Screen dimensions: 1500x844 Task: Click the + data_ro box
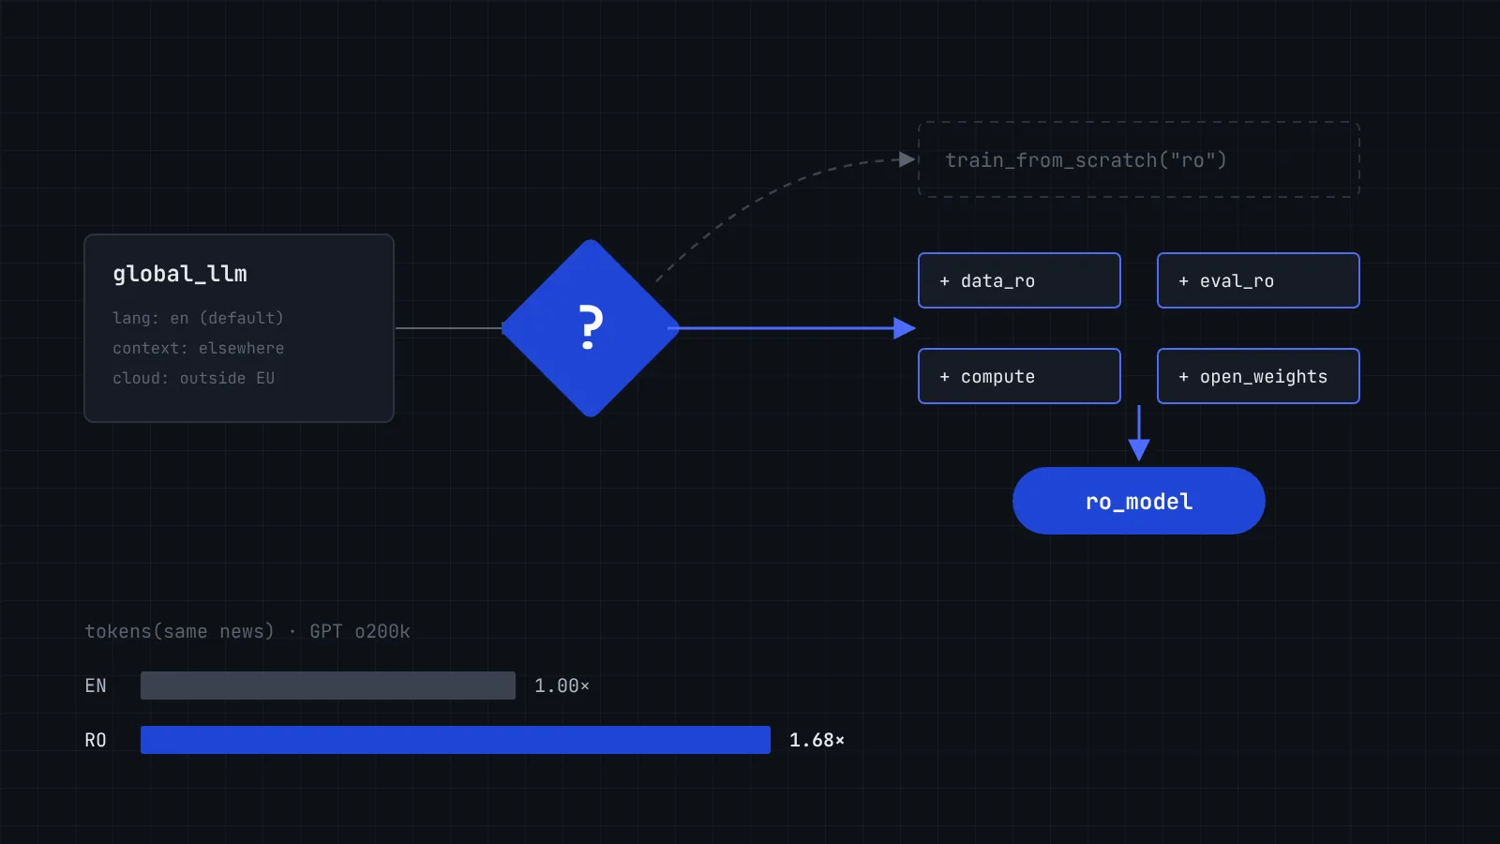click(1019, 280)
